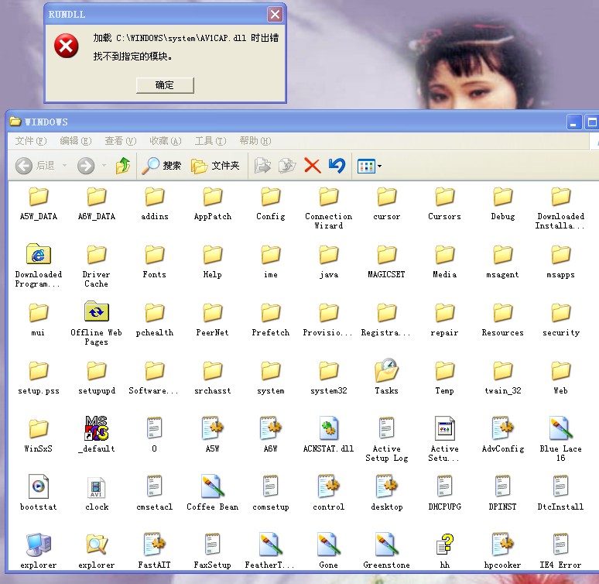Open the 编辑(E) menu
The width and height of the screenshot is (599, 584).
[x=76, y=141]
